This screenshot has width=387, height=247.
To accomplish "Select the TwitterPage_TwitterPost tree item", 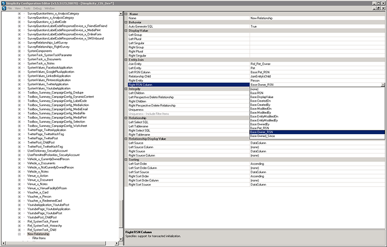I will [43, 138].
